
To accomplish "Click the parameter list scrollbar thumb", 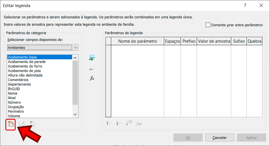I will (75, 83).
